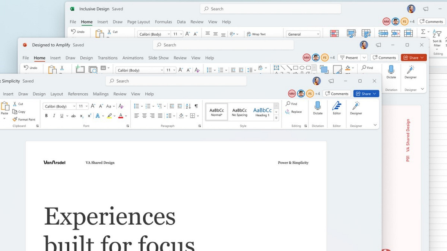Screen dimensions: 447x251
Task: Expand Change Case dropdown in Word
Action: click(x=114, y=106)
